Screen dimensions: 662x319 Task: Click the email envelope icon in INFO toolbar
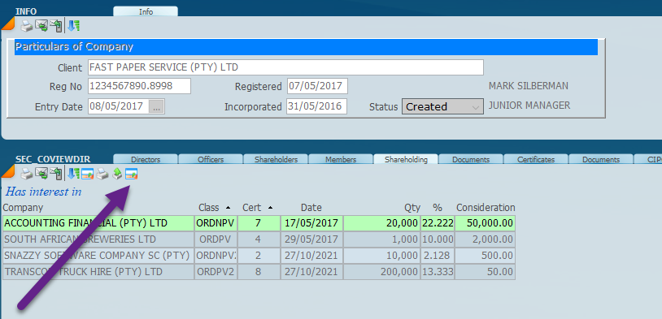41,26
